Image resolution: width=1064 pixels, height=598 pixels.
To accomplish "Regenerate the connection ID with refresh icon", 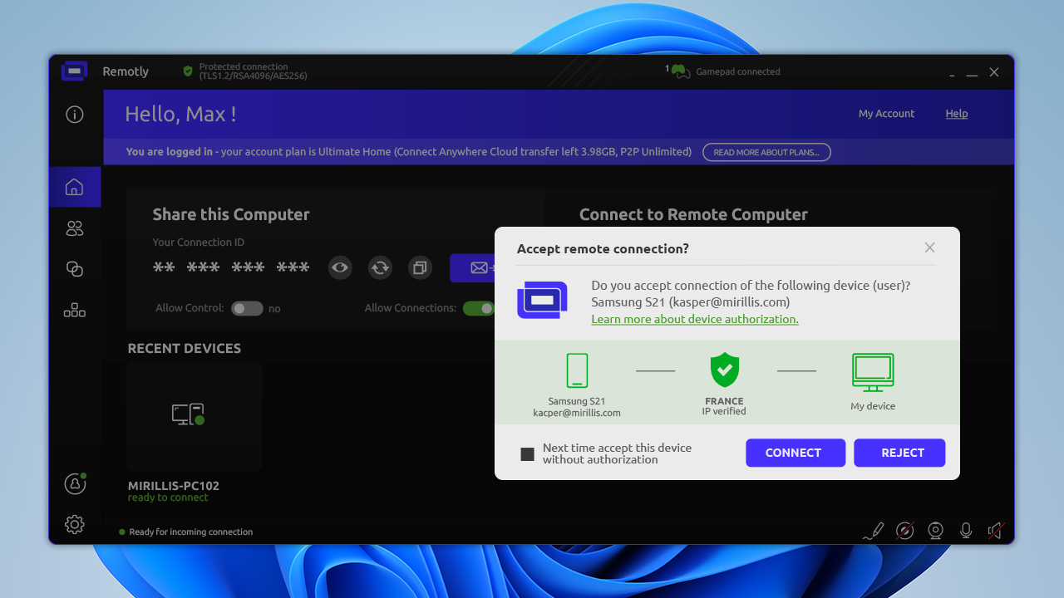I will [380, 267].
